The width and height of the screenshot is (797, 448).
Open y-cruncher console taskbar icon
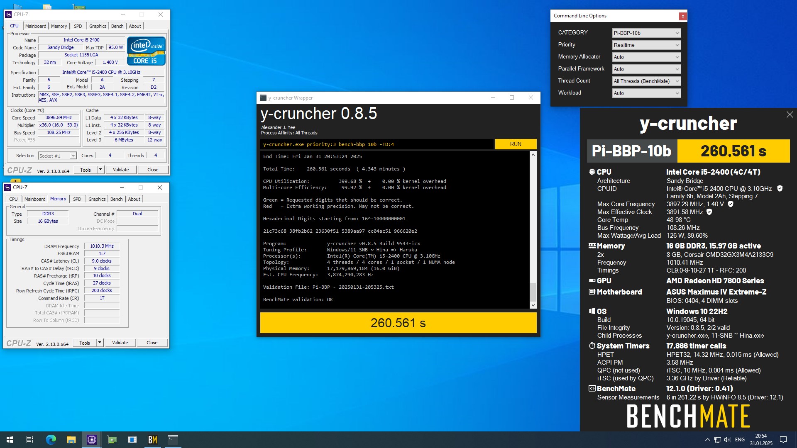[173, 440]
